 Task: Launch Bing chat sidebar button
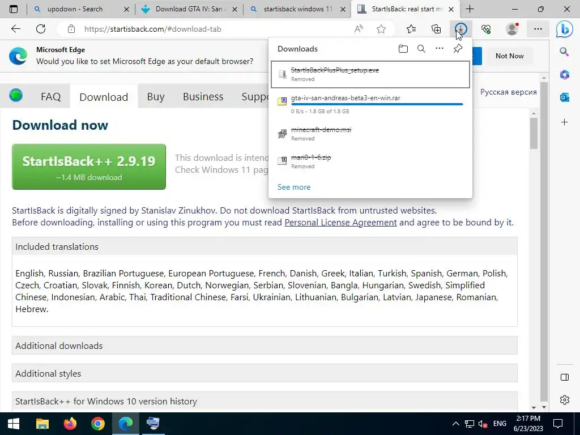click(565, 29)
